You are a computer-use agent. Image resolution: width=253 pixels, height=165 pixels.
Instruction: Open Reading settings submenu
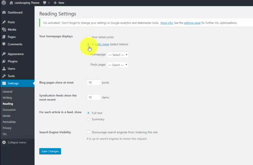point(8,104)
